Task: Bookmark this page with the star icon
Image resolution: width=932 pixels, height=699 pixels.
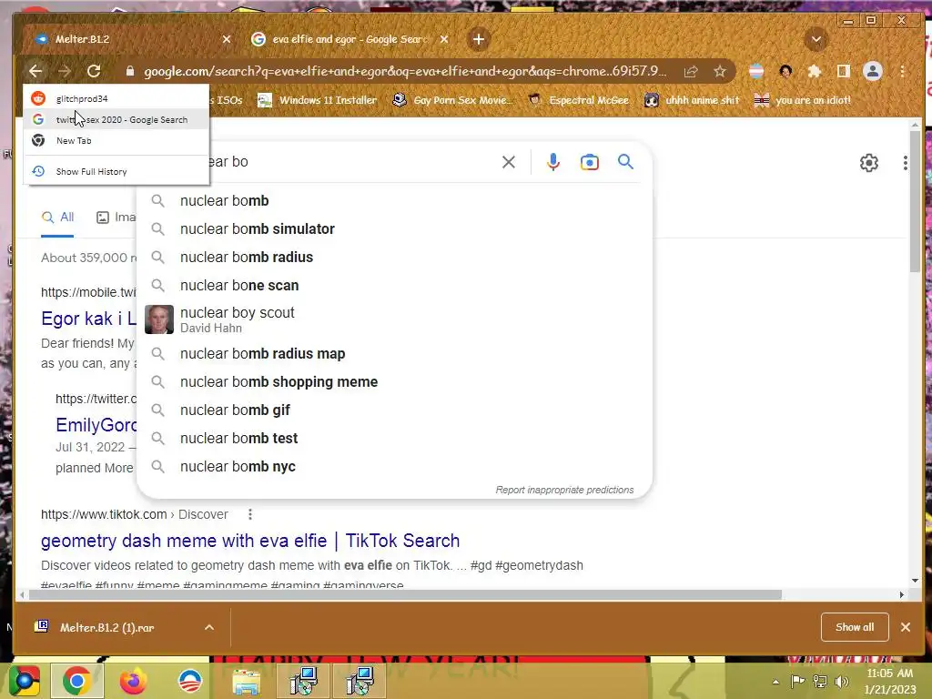Action: pos(720,72)
